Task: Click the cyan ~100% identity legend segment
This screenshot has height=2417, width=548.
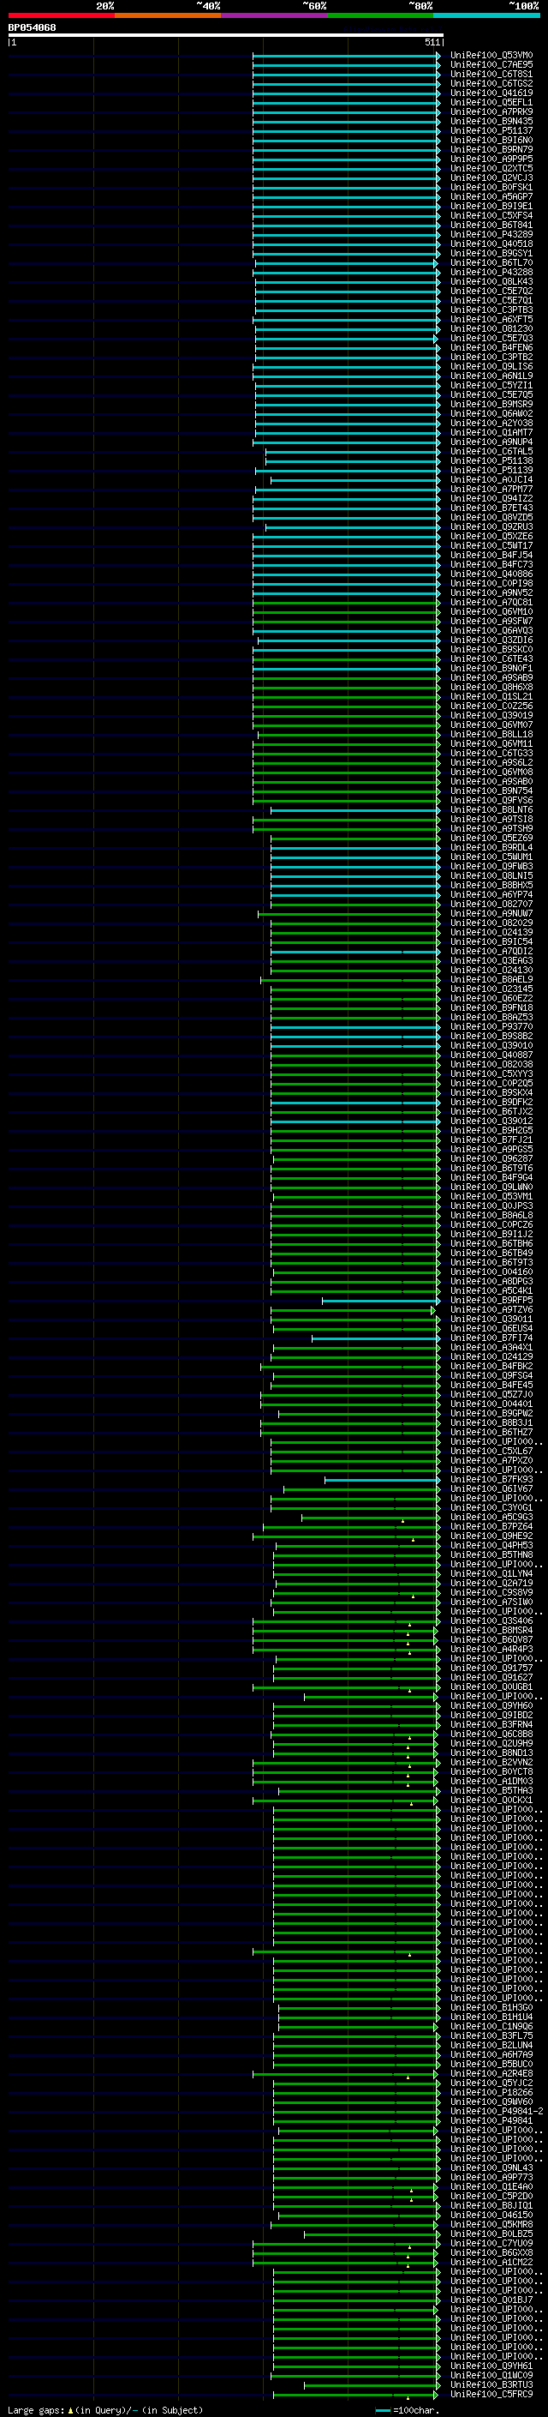Action: point(487,15)
